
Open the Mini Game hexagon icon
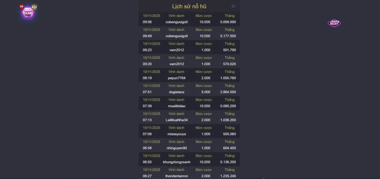point(28,13)
